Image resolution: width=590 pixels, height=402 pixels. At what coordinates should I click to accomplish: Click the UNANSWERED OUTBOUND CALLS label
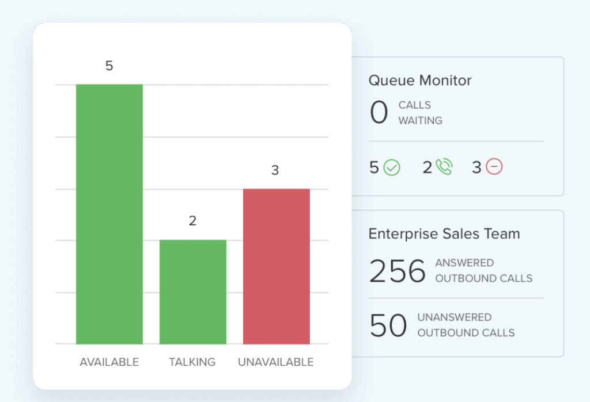pyautogui.click(x=466, y=325)
